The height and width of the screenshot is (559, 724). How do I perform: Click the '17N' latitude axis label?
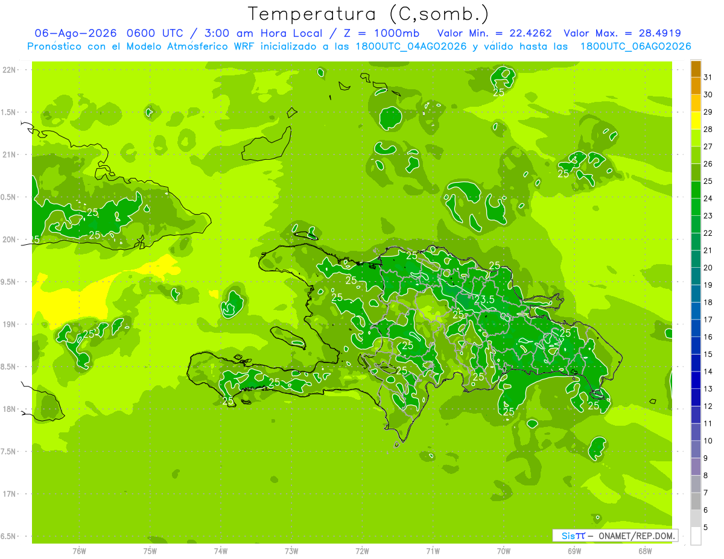pyautogui.click(x=9, y=494)
